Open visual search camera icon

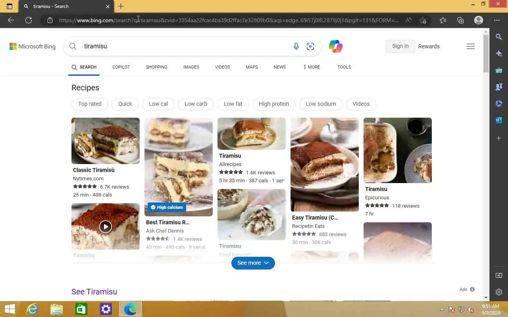click(310, 46)
